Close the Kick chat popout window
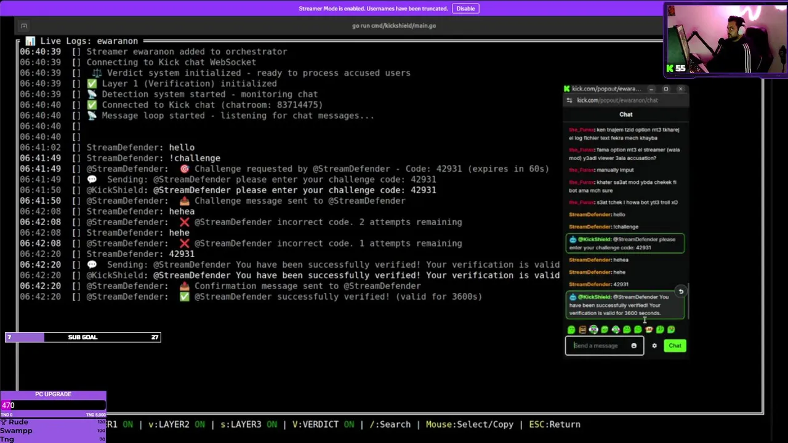This screenshot has height=443, width=788. [x=680, y=89]
